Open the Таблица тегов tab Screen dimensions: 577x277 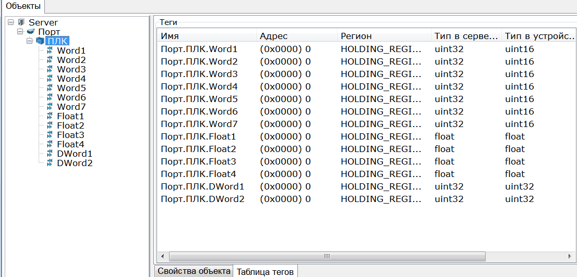point(265,271)
